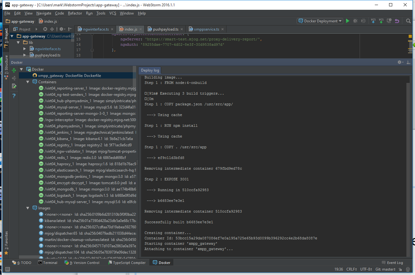This screenshot has height=275, width=415.
Task: Open the Navigate menu
Action: (44, 13)
